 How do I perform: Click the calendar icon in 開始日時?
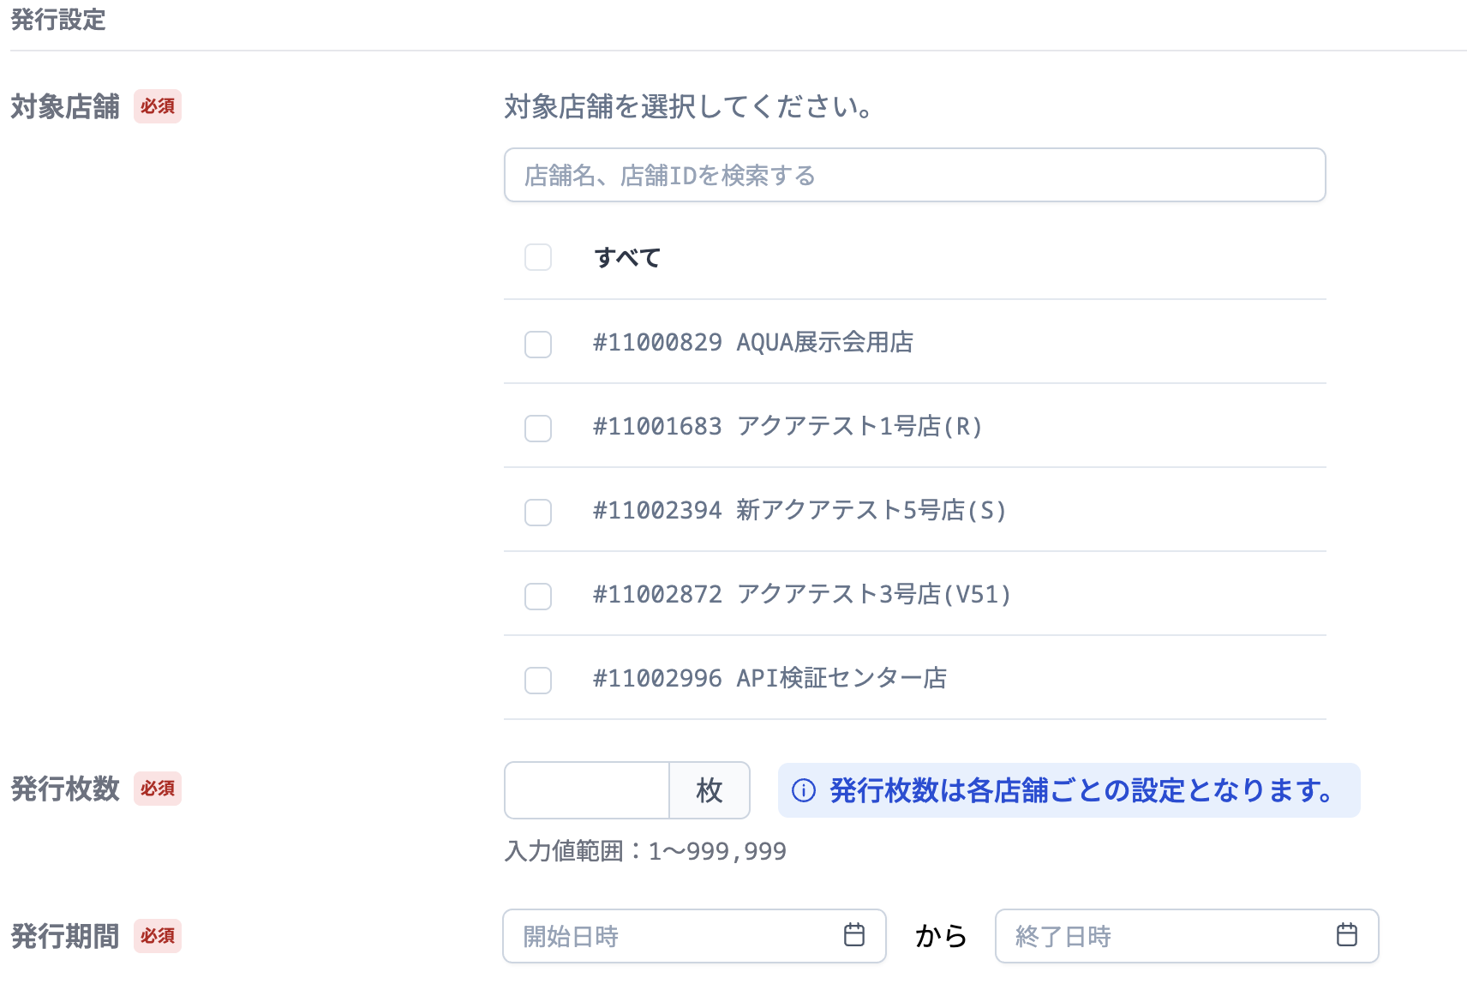853,935
